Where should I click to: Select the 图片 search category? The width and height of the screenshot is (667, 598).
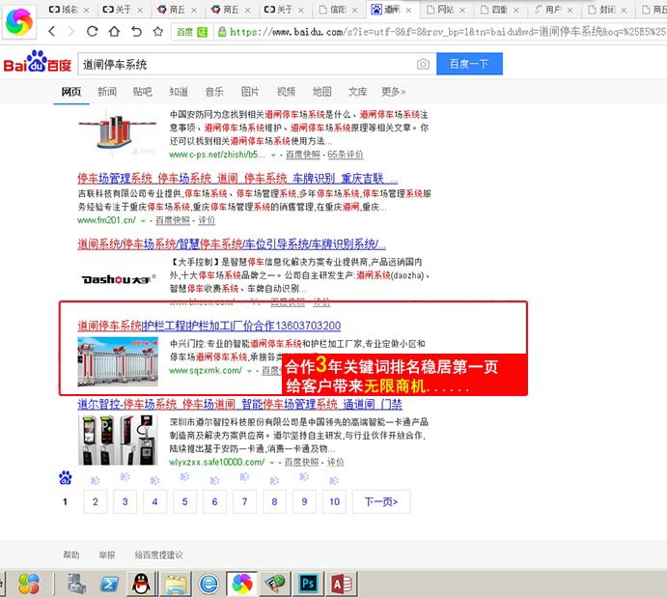pos(250,92)
